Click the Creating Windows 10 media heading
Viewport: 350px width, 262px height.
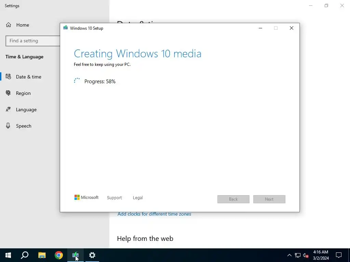click(137, 54)
